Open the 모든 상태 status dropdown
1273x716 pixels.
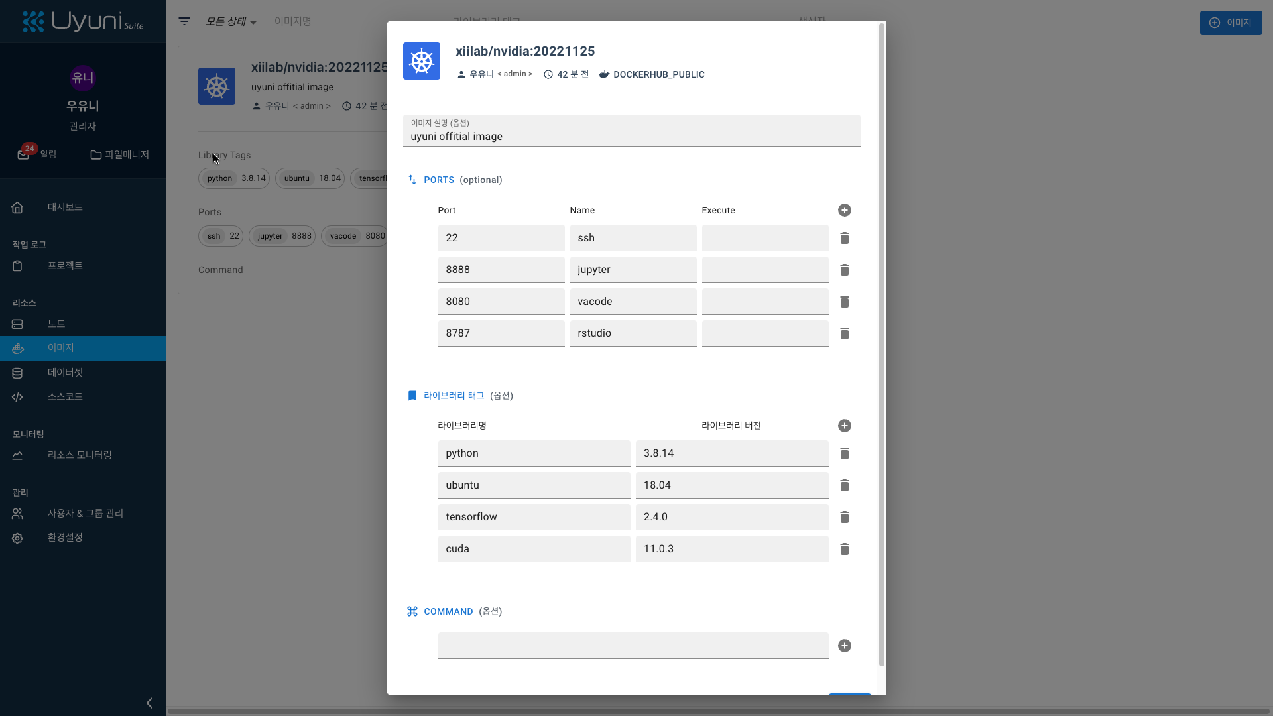pos(232,21)
